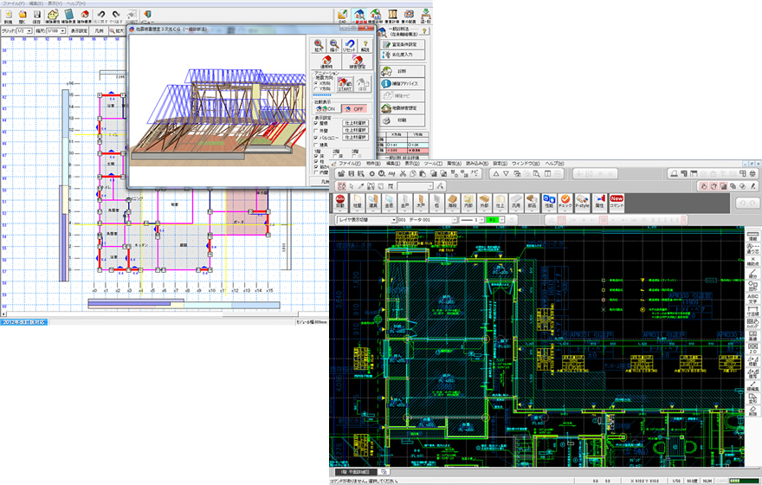This screenshot has width=762, height=485.
Task: Click the CAD icon in top-right toolbar
Action: [343, 16]
